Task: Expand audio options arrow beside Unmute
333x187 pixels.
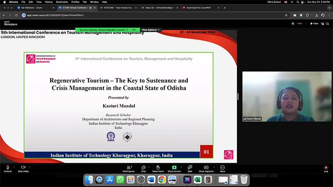Action: [x=14, y=167]
